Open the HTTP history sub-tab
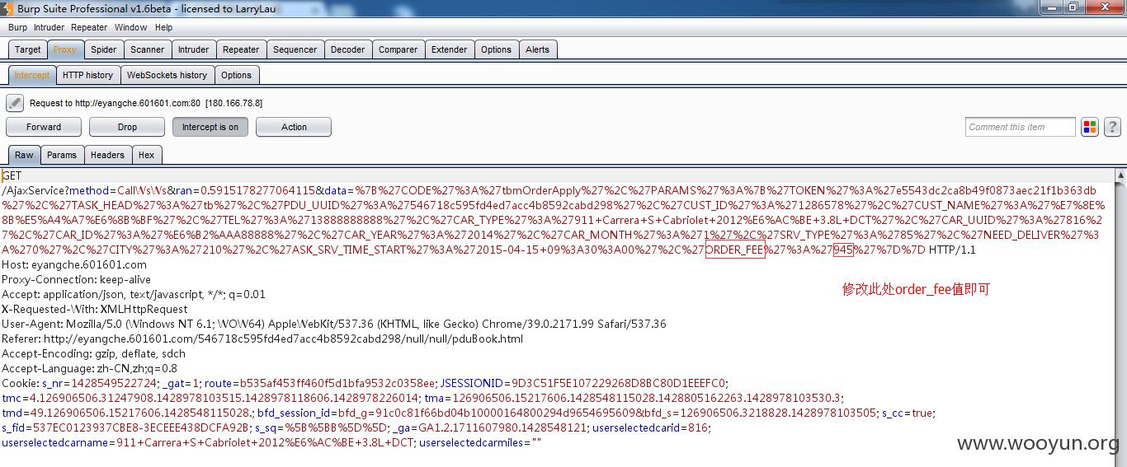The image size is (1127, 467). [x=88, y=75]
